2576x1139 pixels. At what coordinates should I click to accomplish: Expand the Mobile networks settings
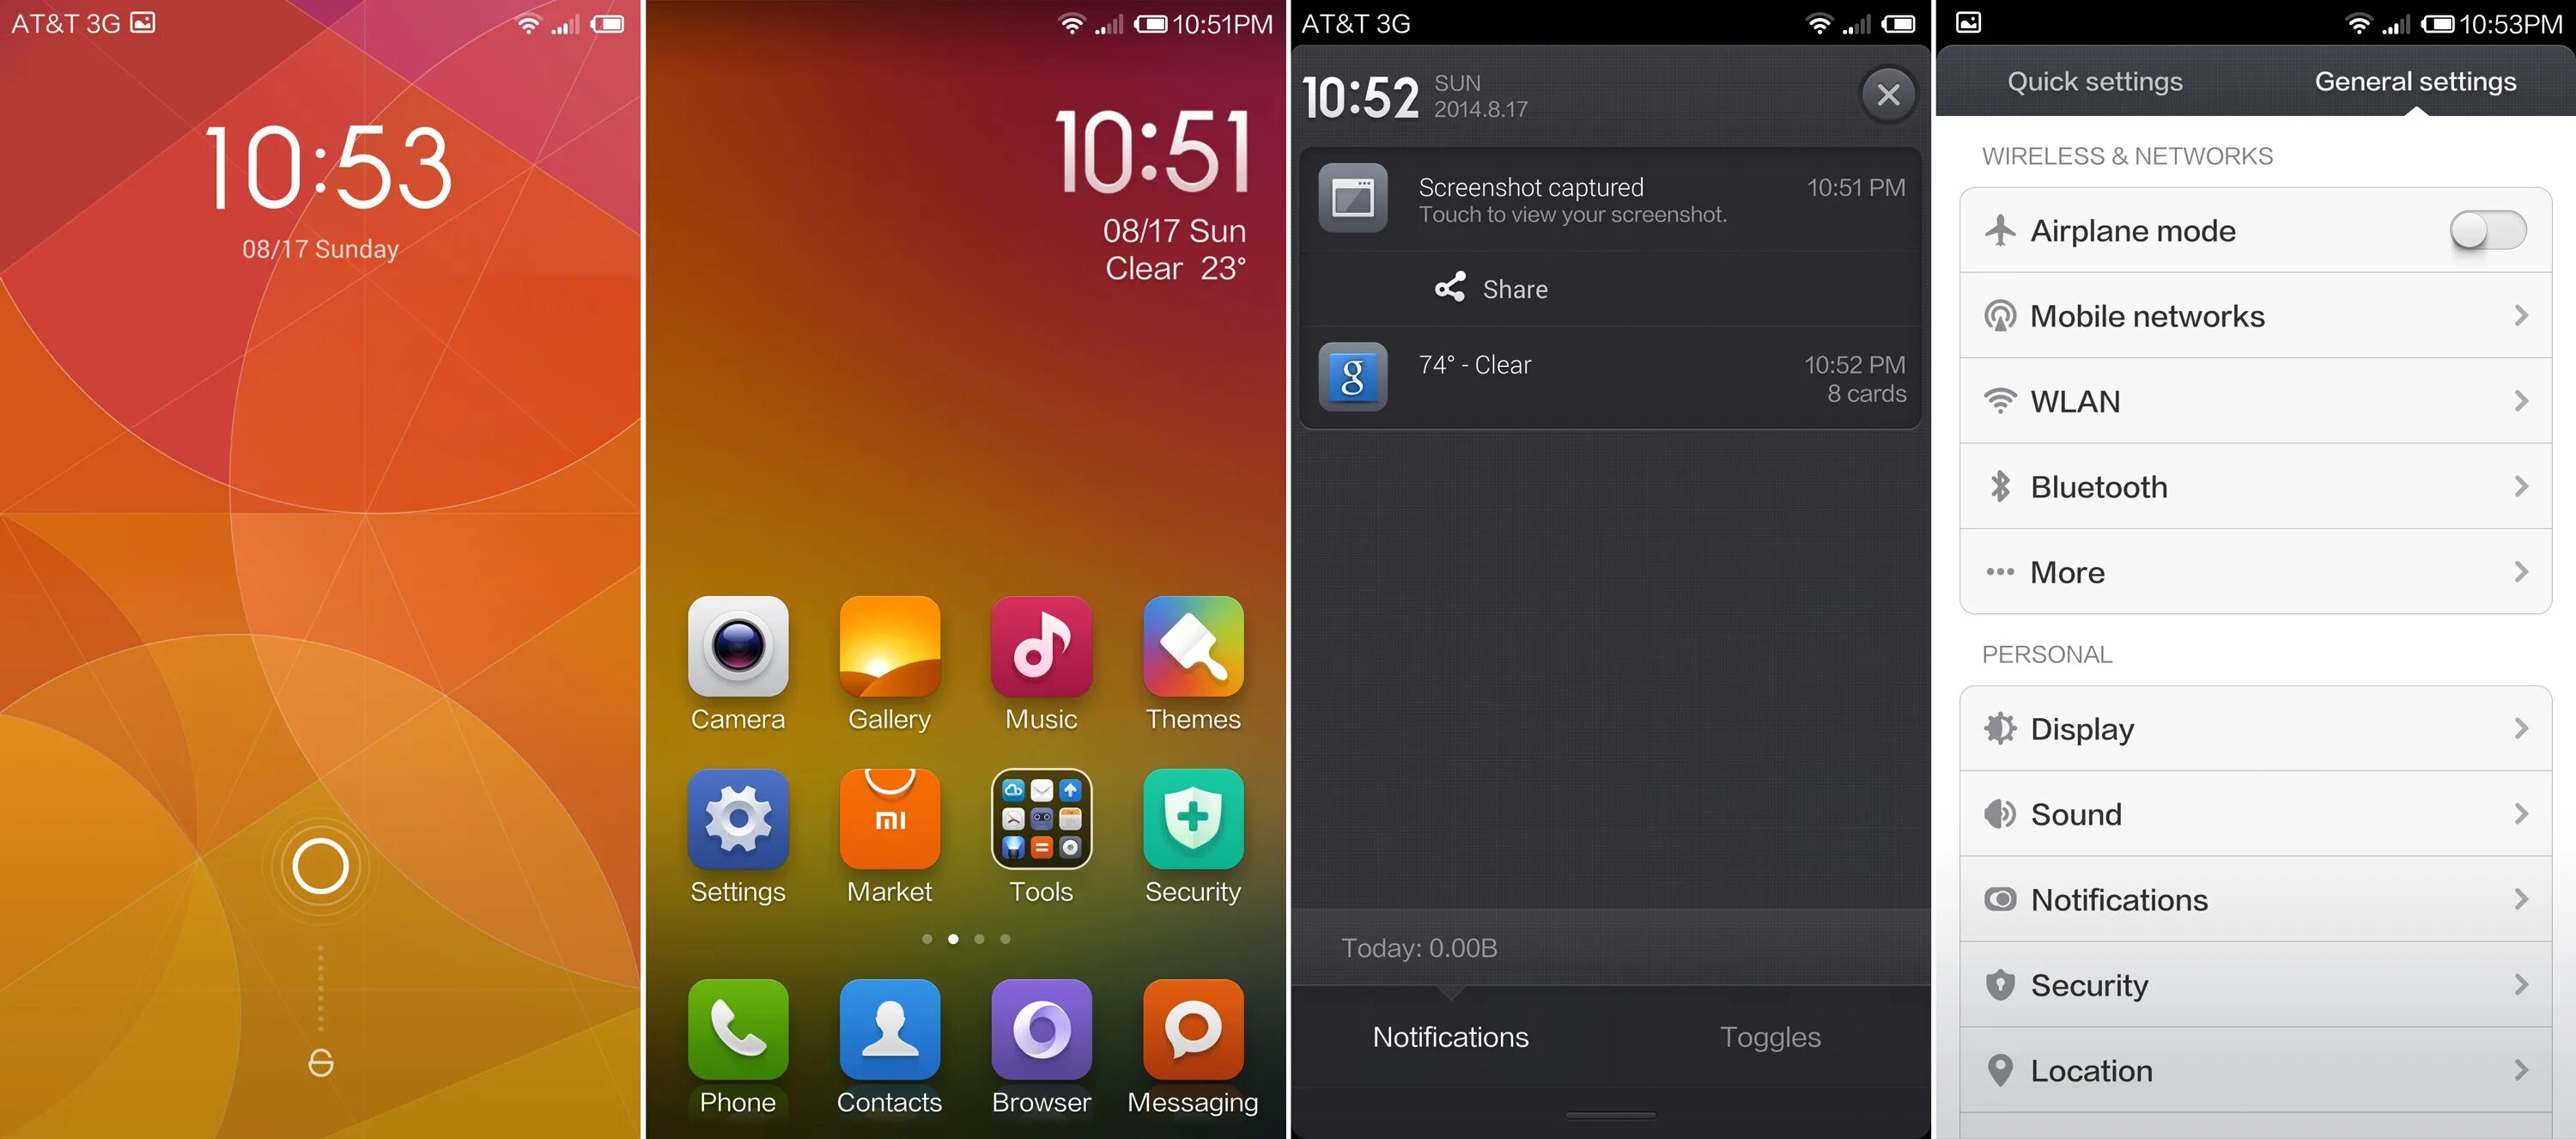click(2254, 317)
